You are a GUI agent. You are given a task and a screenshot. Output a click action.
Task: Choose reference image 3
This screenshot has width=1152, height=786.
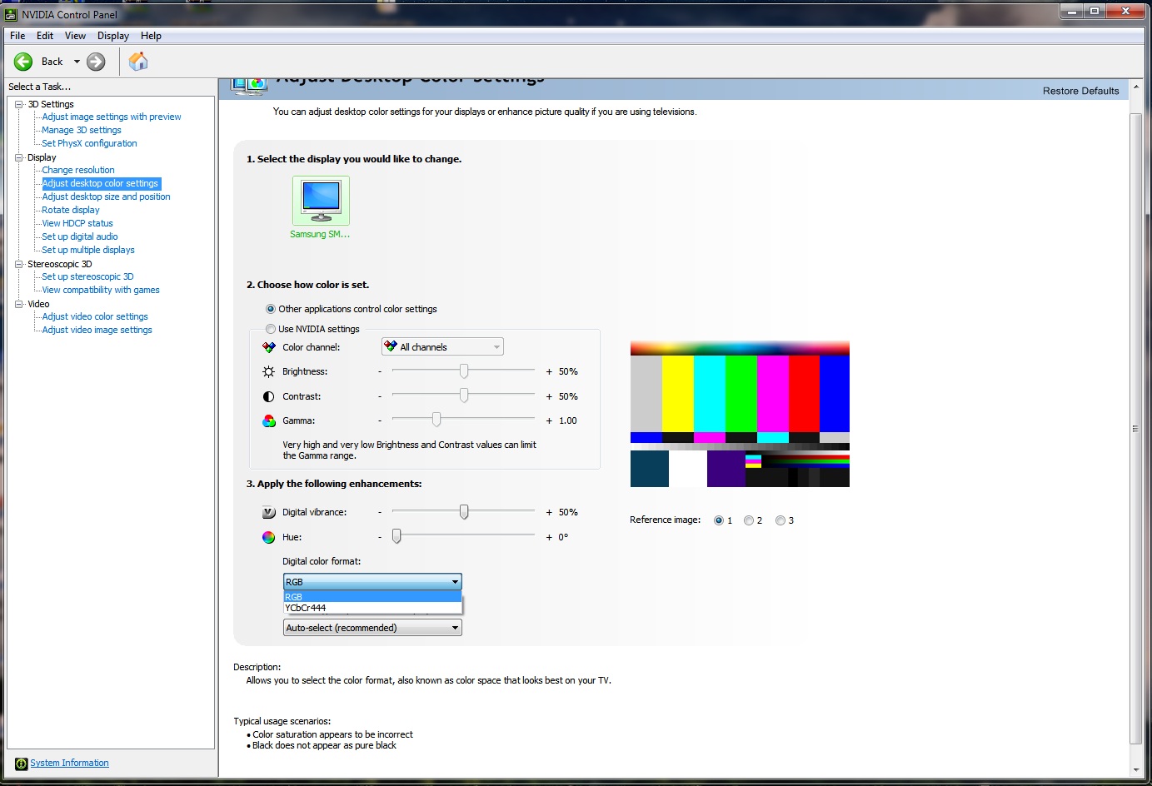pos(780,520)
